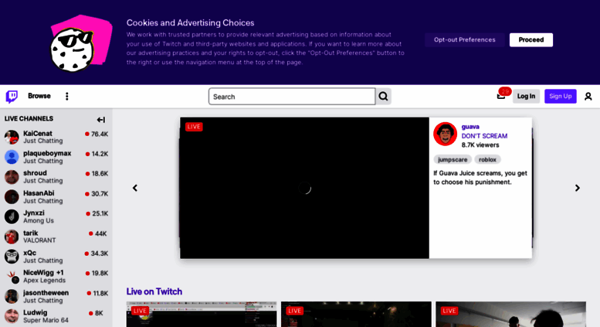Click Among Us category text
Screen dimensions: 600x327
pyautogui.click(x=39, y=221)
